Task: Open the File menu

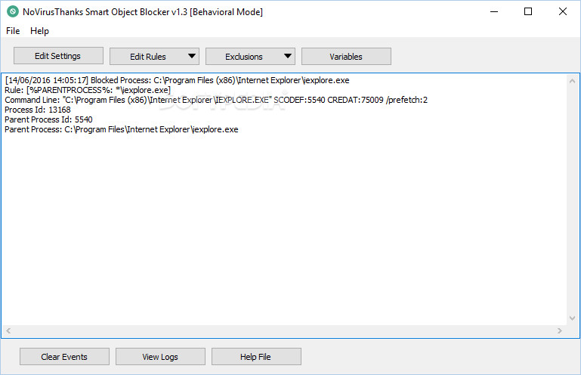Action: [x=13, y=31]
